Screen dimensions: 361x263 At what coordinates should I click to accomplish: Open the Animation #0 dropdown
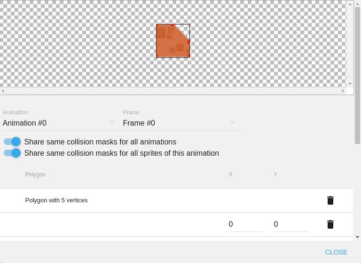coord(59,123)
